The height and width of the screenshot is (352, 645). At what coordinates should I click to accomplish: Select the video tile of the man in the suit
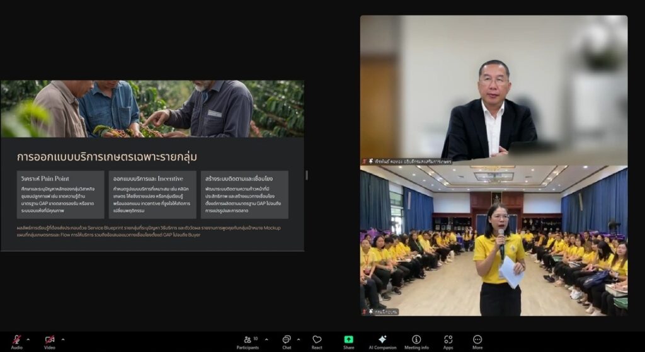[x=493, y=89]
